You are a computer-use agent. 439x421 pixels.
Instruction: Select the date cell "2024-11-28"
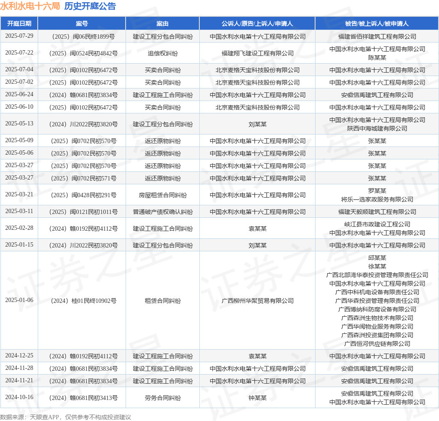19,368
